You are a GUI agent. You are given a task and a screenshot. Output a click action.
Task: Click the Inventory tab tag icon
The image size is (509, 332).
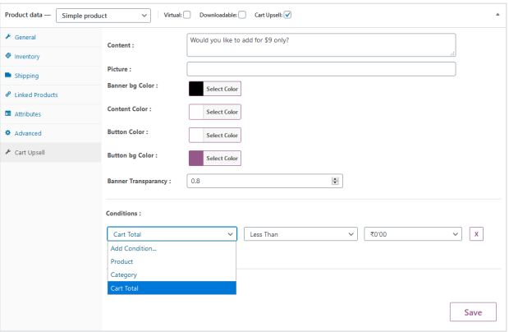point(8,56)
